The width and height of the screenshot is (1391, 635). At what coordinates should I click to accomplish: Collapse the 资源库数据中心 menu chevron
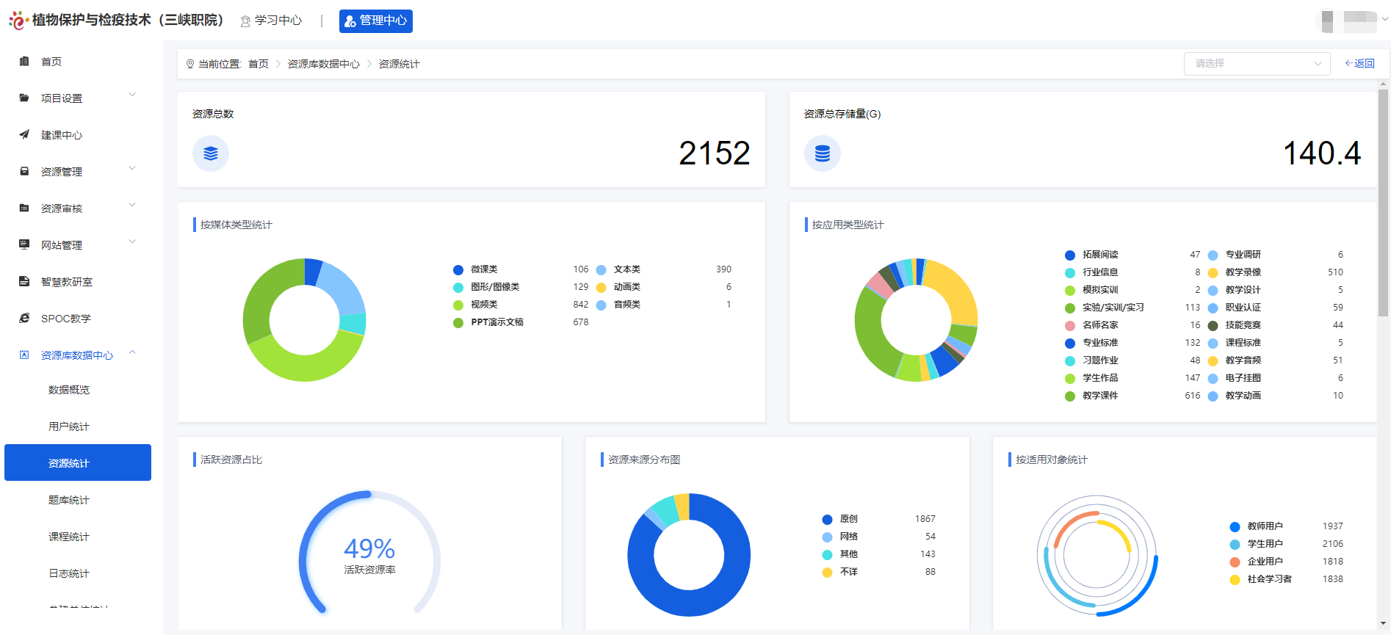click(x=132, y=353)
